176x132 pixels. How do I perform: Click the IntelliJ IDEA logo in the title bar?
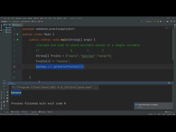(x=2, y=18)
